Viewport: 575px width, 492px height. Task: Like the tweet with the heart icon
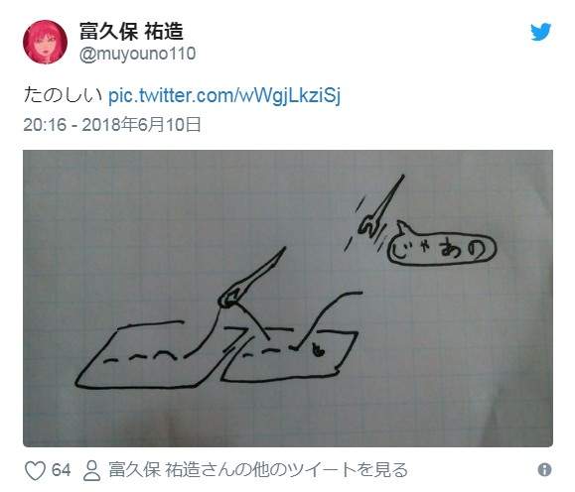(x=35, y=470)
